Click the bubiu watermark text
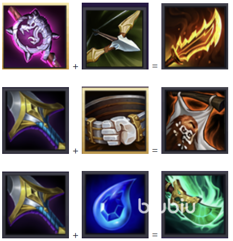The width and height of the screenshot is (233, 241). (x=167, y=206)
